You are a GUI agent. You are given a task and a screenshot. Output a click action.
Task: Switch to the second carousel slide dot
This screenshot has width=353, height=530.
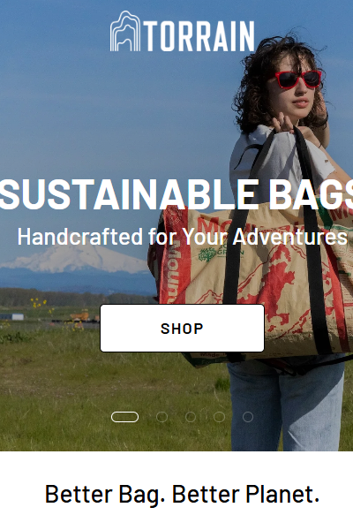click(161, 417)
